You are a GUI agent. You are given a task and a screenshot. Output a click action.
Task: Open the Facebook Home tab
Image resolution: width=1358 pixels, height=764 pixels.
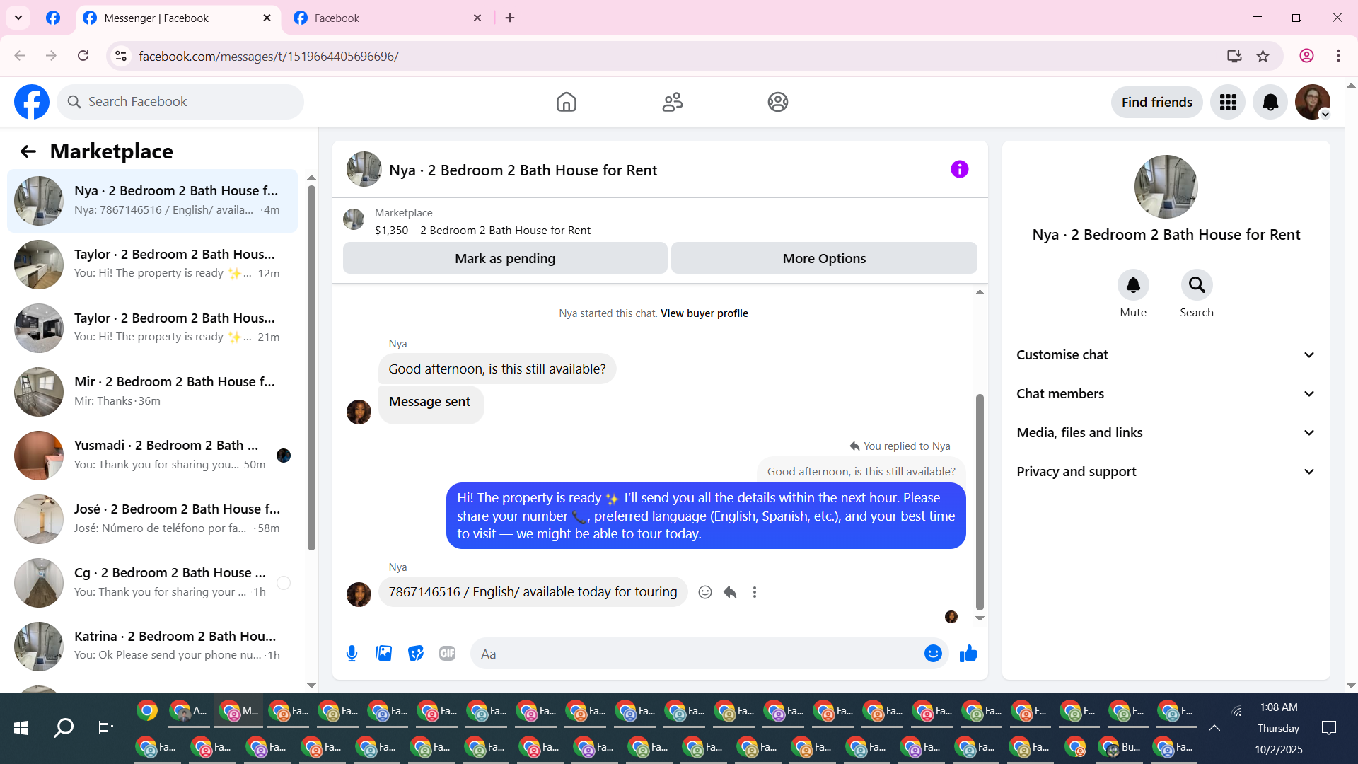pyautogui.click(x=566, y=102)
